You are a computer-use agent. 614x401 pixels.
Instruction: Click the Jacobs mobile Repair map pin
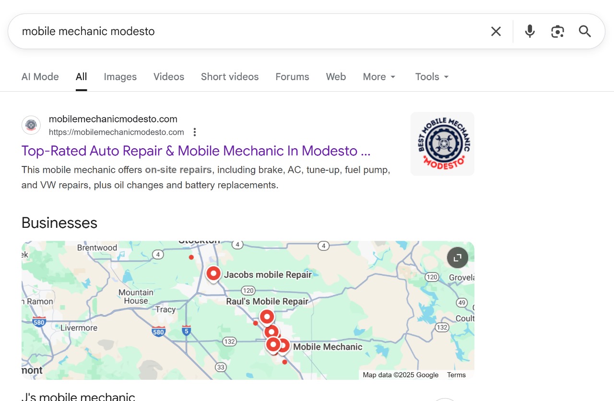pyautogui.click(x=213, y=274)
